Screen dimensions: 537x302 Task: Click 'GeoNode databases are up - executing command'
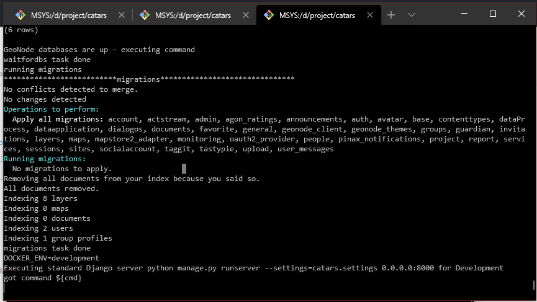pyautogui.click(x=99, y=50)
